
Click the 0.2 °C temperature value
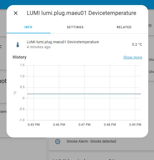point(137,44)
